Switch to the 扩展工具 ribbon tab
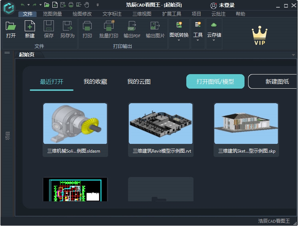 pos(172,14)
